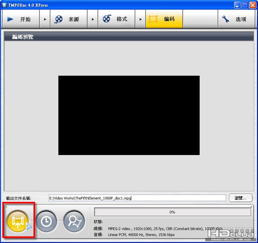
Task: Open the 选项 (Options) menu
Action: (236, 19)
